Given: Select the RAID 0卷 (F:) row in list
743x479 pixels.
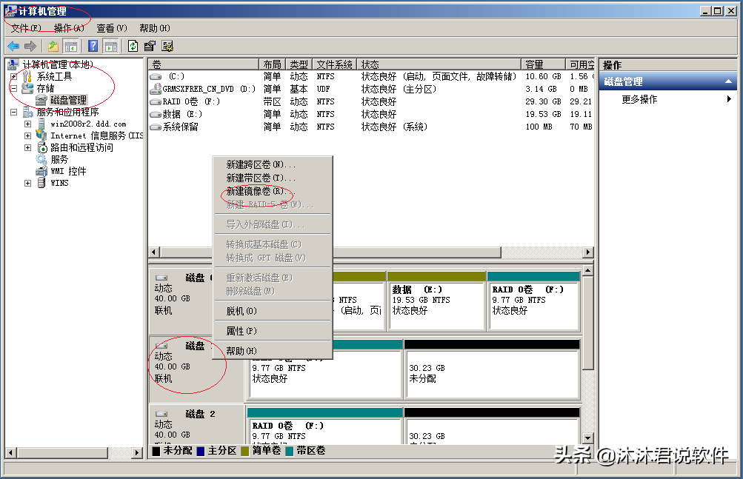Looking at the screenshot, I should click(371, 101).
